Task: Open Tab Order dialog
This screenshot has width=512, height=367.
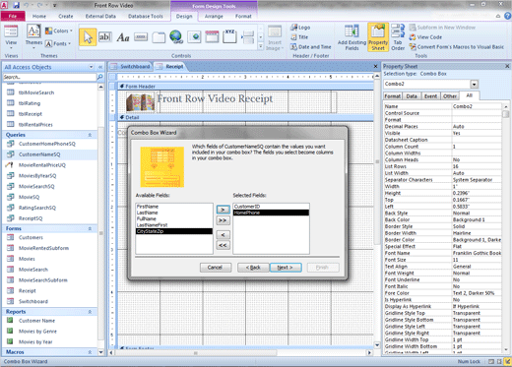Action: pyautogui.click(x=398, y=37)
